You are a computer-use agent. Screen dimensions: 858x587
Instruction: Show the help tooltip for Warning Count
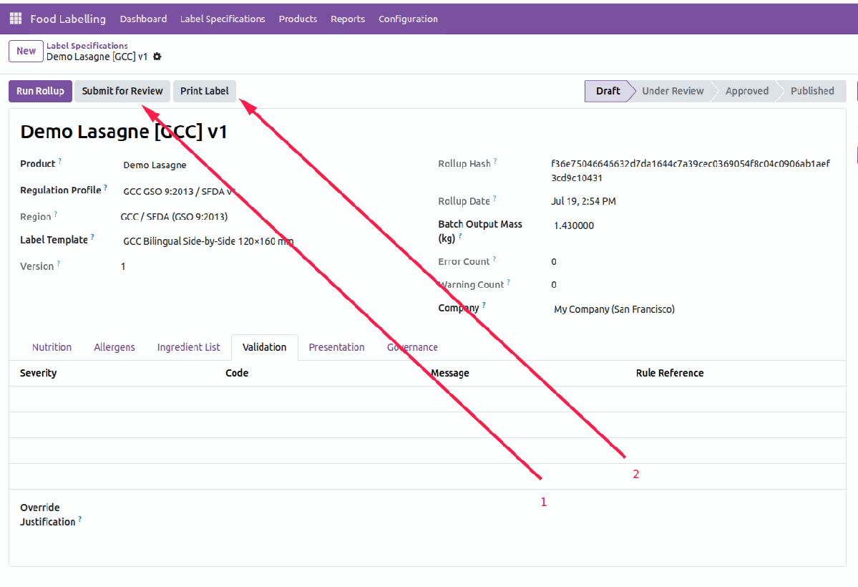pyautogui.click(x=508, y=282)
